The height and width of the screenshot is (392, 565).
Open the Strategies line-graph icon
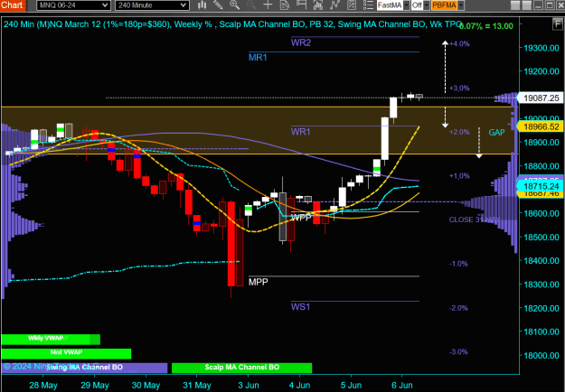pyautogui.click(x=334, y=5)
